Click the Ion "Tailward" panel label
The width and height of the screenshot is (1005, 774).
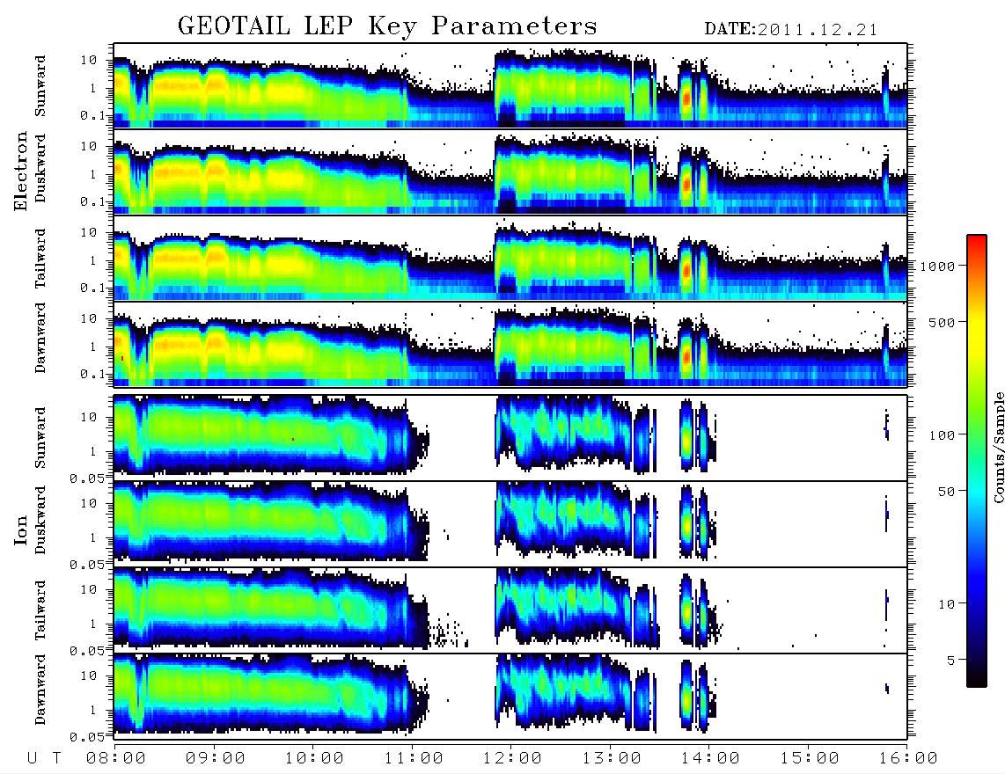(x=40, y=610)
